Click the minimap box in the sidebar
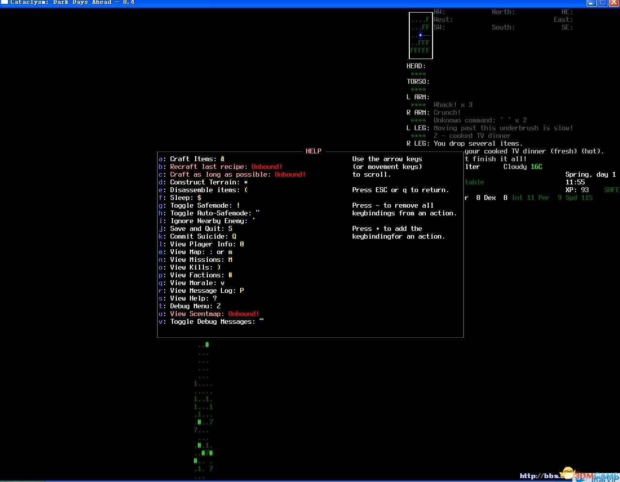 point(420,35)
